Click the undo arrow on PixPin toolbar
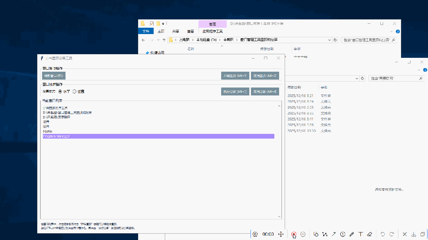 [383, 234]
